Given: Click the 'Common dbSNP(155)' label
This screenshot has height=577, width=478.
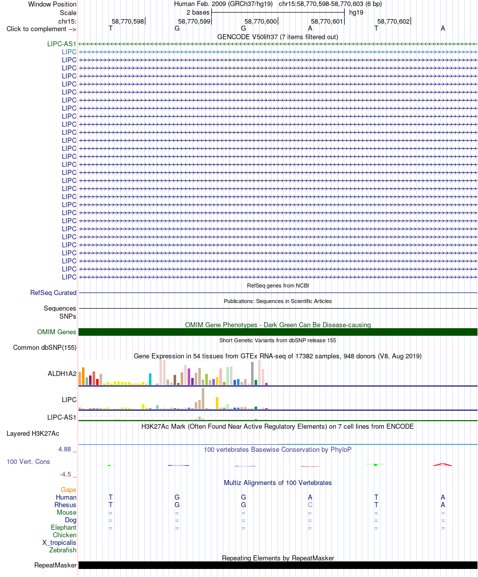Looking at the screenshot, I should tap(45, 348).
